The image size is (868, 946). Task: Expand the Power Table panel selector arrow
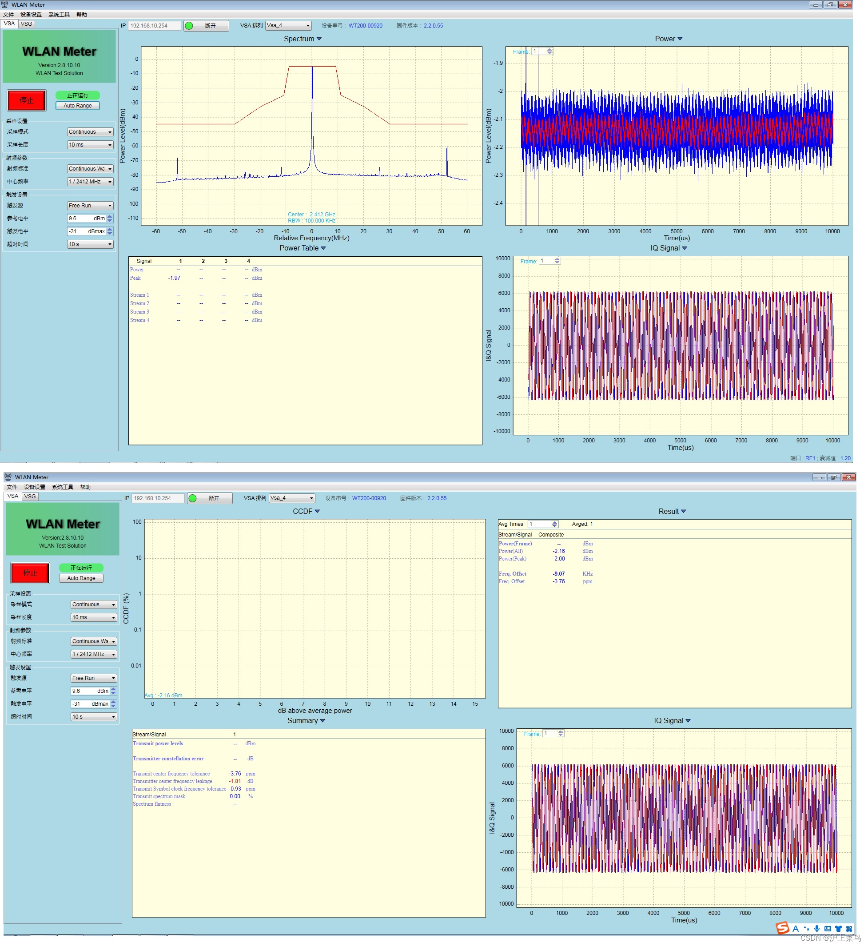click(323, 248)
